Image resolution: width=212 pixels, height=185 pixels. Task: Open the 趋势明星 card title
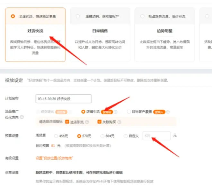tap(164, 31)
